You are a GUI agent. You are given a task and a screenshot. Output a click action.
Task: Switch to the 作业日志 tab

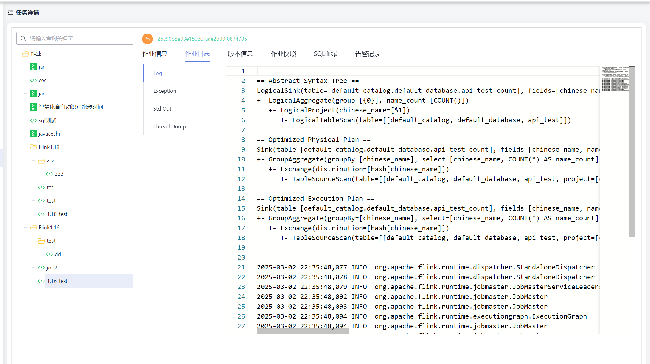198,54
